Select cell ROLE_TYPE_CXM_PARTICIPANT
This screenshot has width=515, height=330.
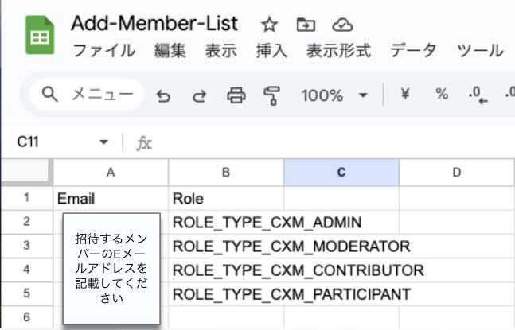(x=226, y=294)
